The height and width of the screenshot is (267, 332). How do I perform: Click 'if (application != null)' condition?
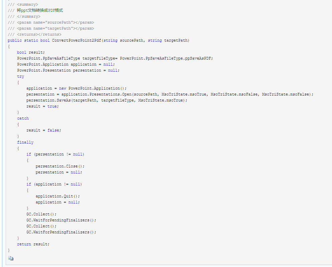pyautogui.click(x=54, y=184)
